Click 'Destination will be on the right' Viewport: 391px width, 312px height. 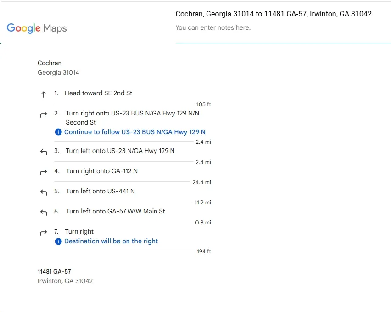click(111, 241)
